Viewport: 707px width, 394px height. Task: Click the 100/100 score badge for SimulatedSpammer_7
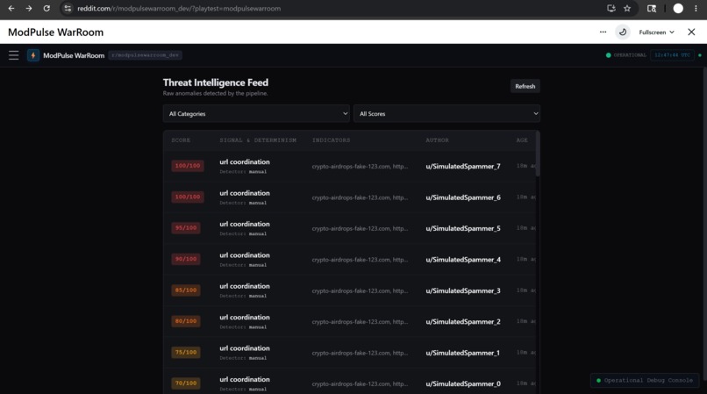[188, 166]
